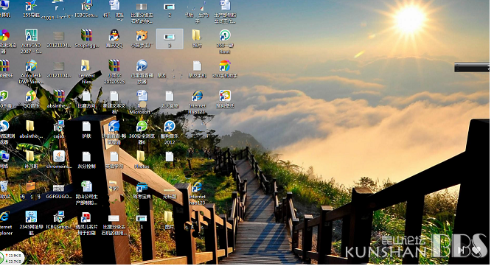Launch the QQ音乐 music shortcut
Image resolution: width=494 pixels, height=266 pixels.
pos(31,99)
